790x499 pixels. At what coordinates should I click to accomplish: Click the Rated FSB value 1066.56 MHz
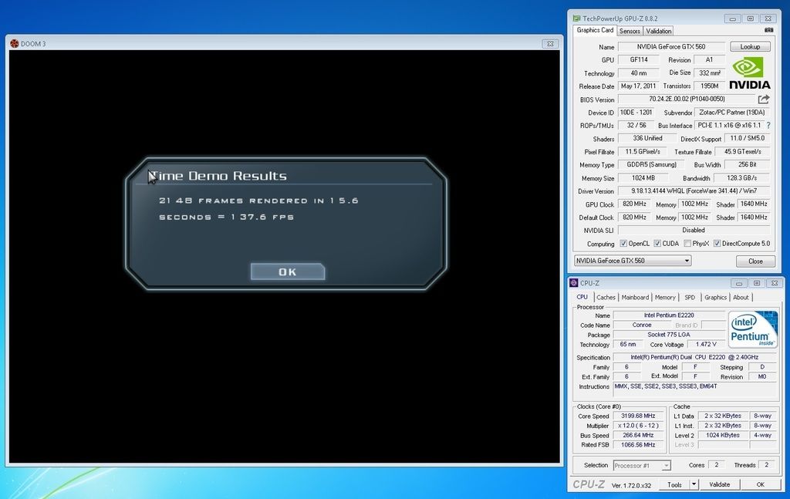point(638,444)
